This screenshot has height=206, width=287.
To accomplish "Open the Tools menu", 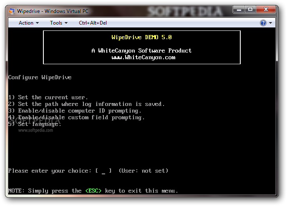I will 59,23.
